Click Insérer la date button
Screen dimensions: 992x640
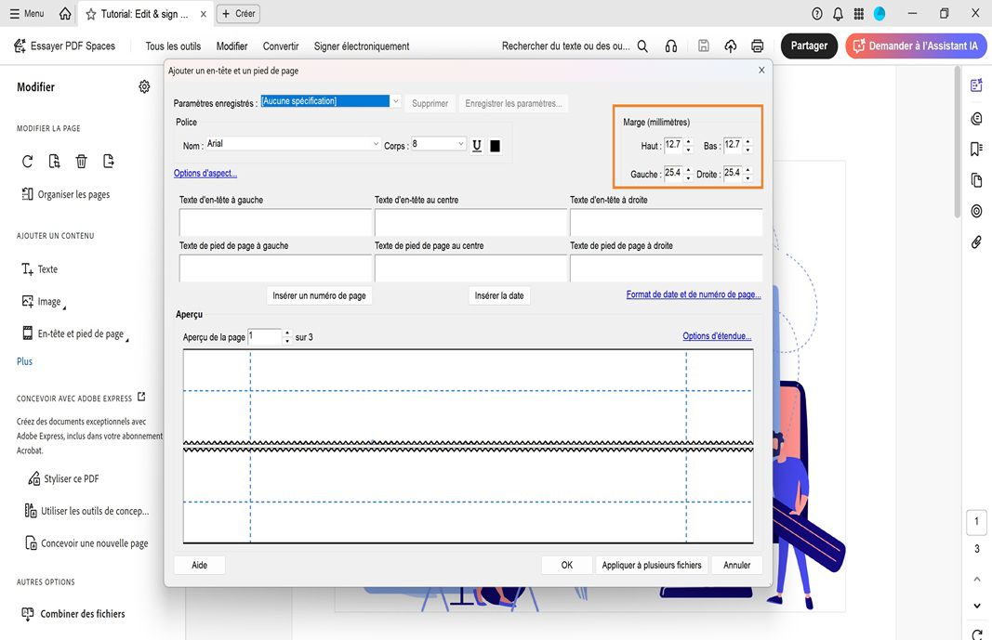(x=499, y=295)
